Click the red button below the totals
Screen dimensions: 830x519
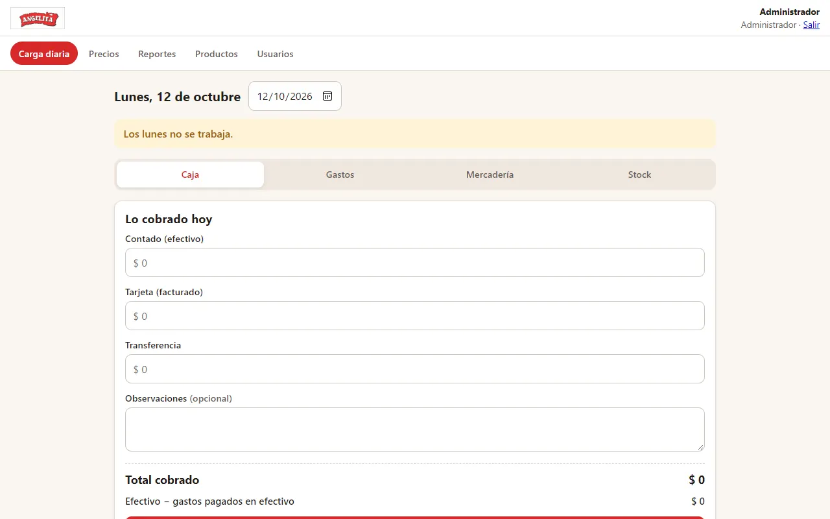(415, 518)
